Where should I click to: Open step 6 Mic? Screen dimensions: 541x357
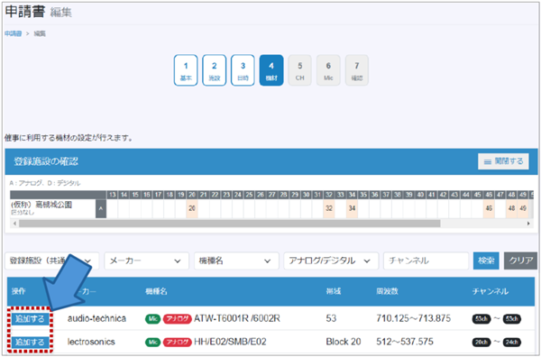tap(328, 70)
